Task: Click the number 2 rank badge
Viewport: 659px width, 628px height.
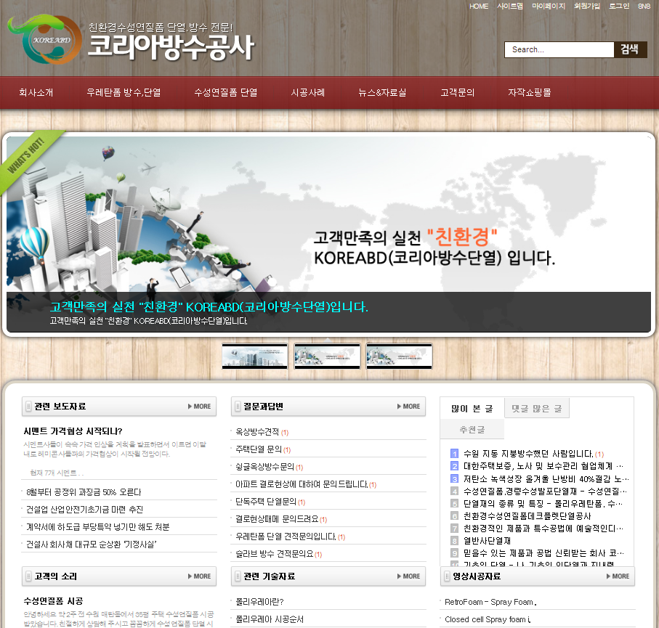Action: [454, 466]
